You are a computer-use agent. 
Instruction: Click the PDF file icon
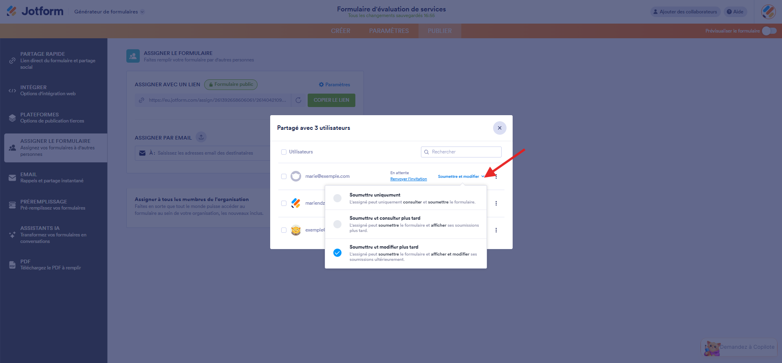(x=12, y=265)
